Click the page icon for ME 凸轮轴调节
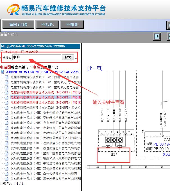170x191 pixels. tap(6, 174)
